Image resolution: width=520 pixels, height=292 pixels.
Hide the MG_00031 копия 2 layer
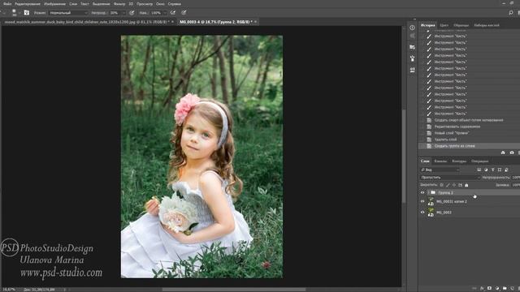point(422,201)
